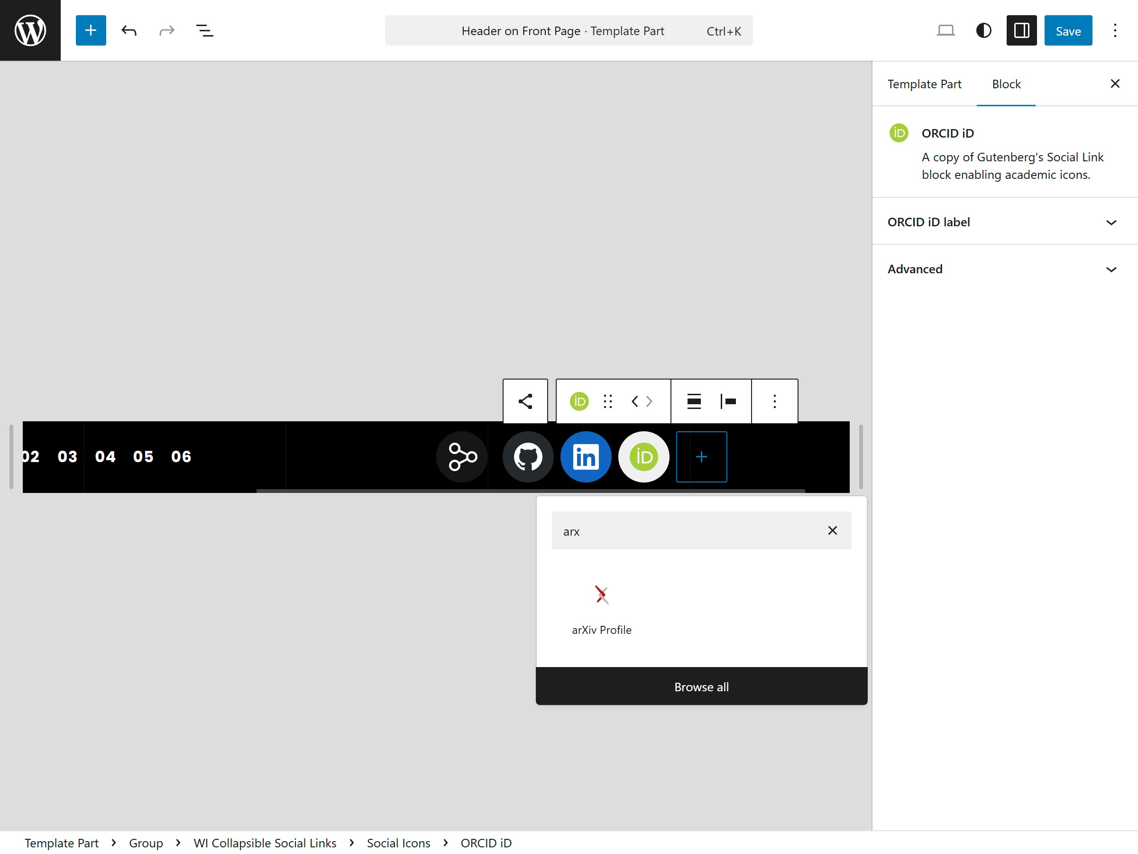Screen dimensions: 1138x854
Task: Click the Share social icon
Action: tap(461, 456)
